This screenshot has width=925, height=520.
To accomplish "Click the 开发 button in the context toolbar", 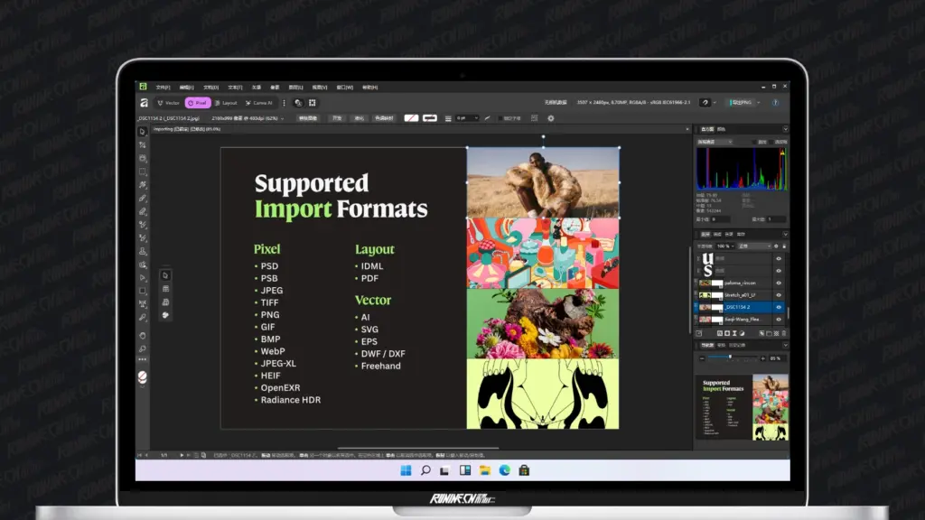I will coord(335,118).
